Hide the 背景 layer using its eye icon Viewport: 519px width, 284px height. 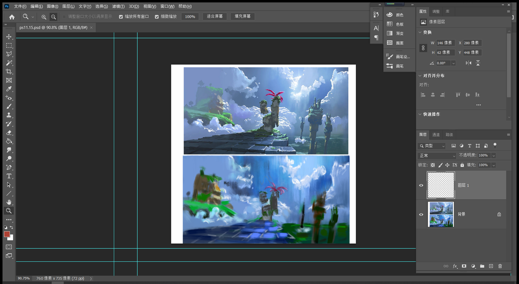coord(421,214)
